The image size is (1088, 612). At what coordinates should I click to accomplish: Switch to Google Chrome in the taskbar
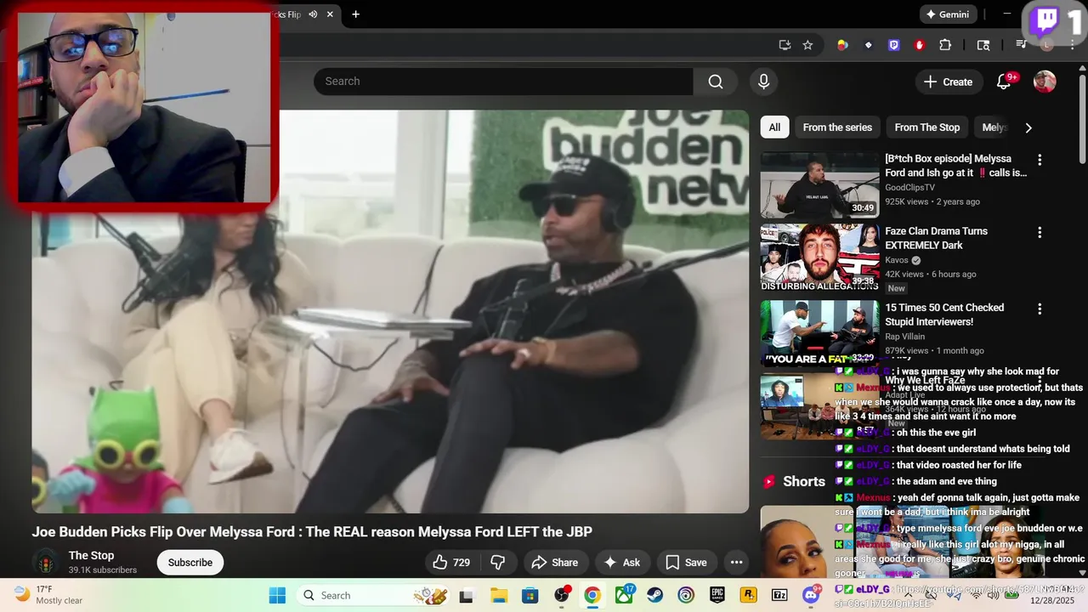[592, 595]
